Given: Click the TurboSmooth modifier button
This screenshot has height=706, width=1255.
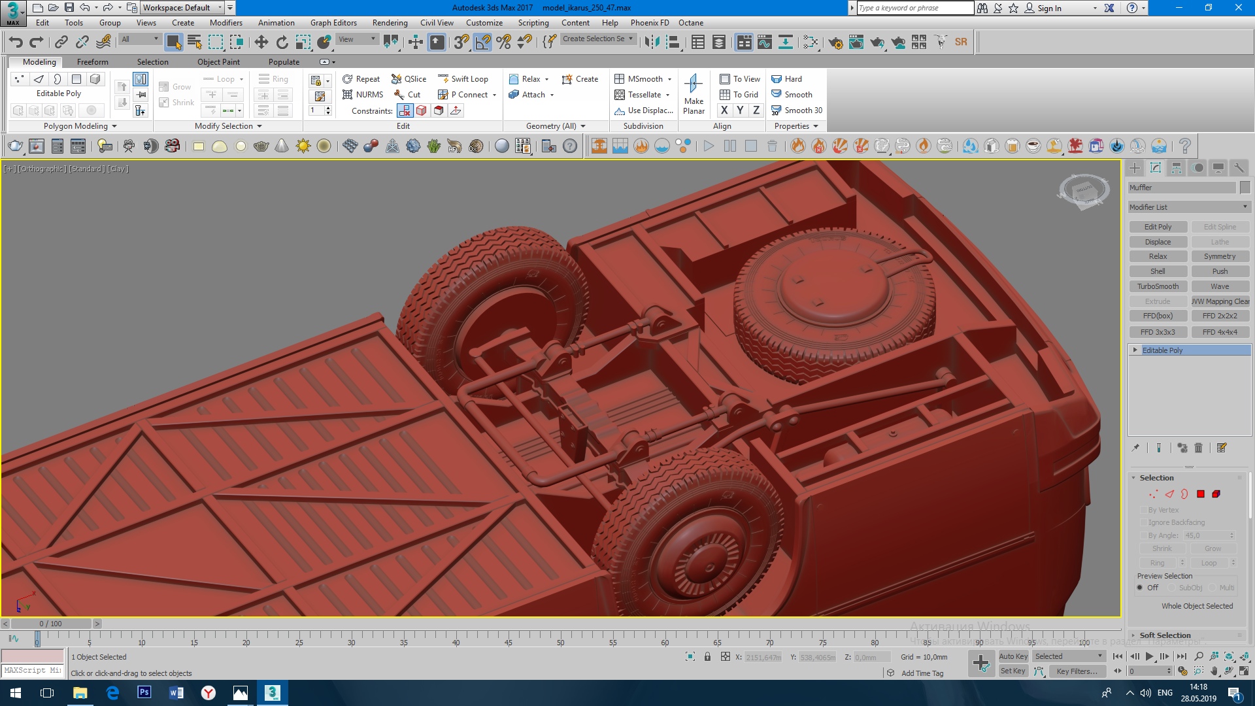Looking at the screenshot, I should coord(1158,286).
